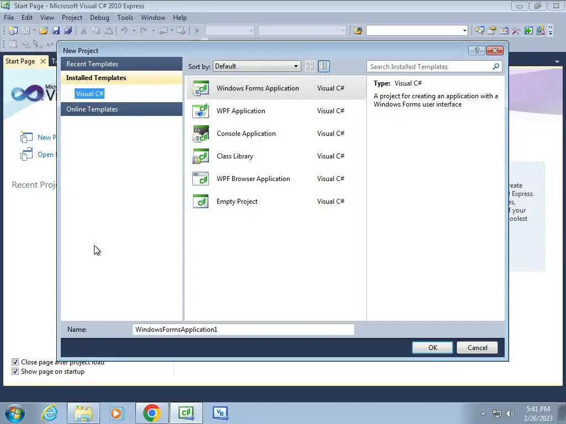Open Windows Explorer from the taskbar

(x=83, y=413)
